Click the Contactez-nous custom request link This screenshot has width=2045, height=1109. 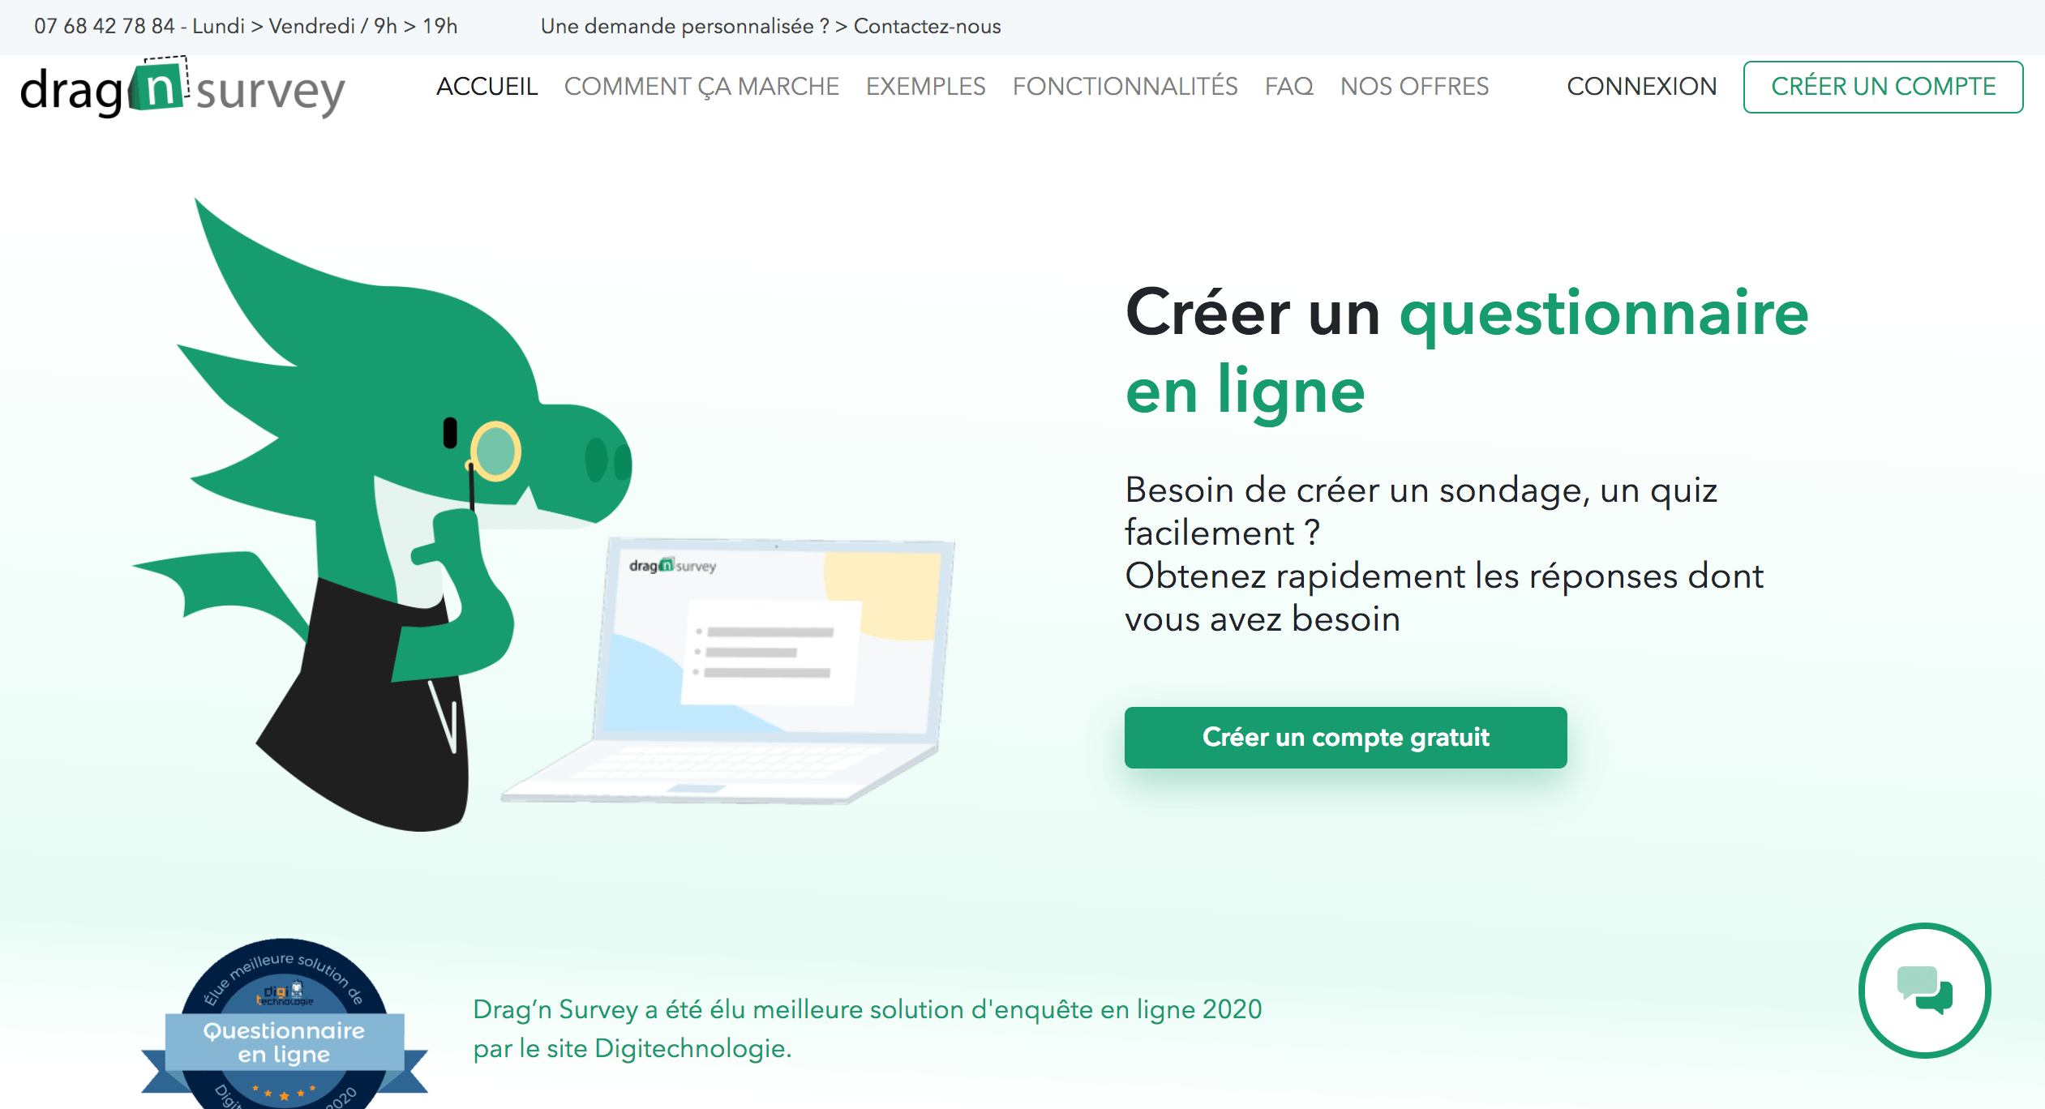[770, 26]
